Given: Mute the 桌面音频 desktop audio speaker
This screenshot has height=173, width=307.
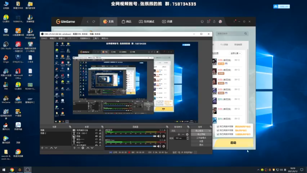Looking at the screenshot, I should [x=159, y=136].
